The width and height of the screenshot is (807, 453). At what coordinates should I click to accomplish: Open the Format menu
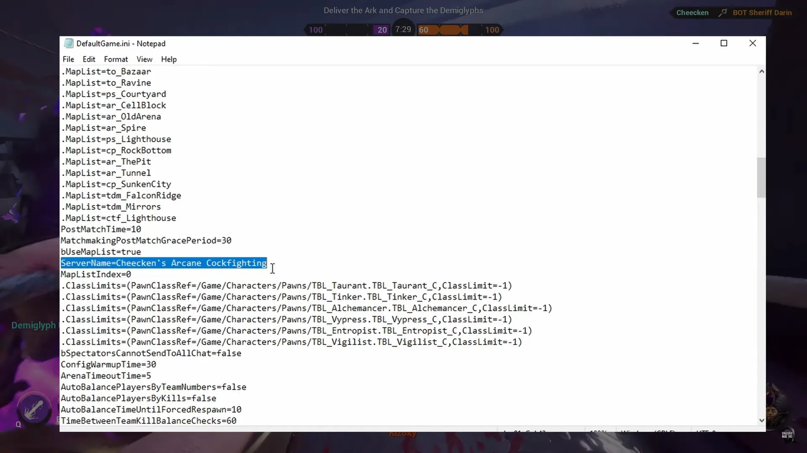coord(116,59)
